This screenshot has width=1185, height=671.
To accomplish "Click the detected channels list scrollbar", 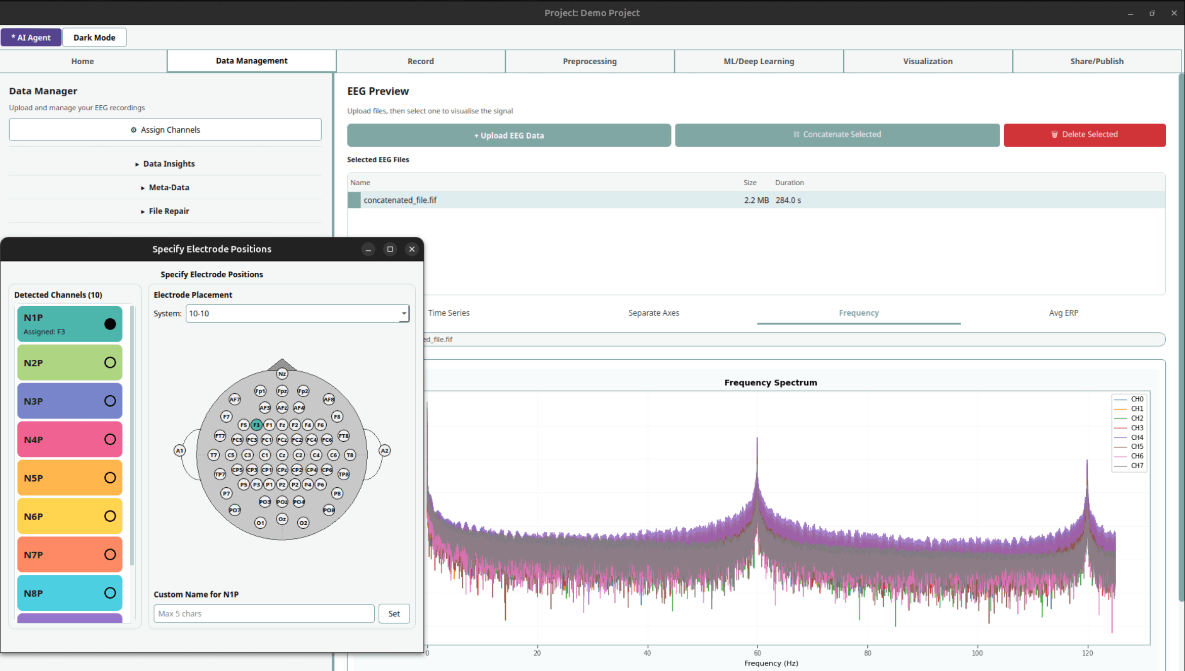I will click(x=132, y=435).
